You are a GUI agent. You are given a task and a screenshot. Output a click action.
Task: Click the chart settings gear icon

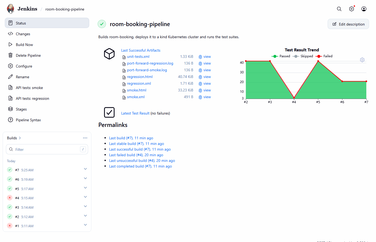point(362,60)
